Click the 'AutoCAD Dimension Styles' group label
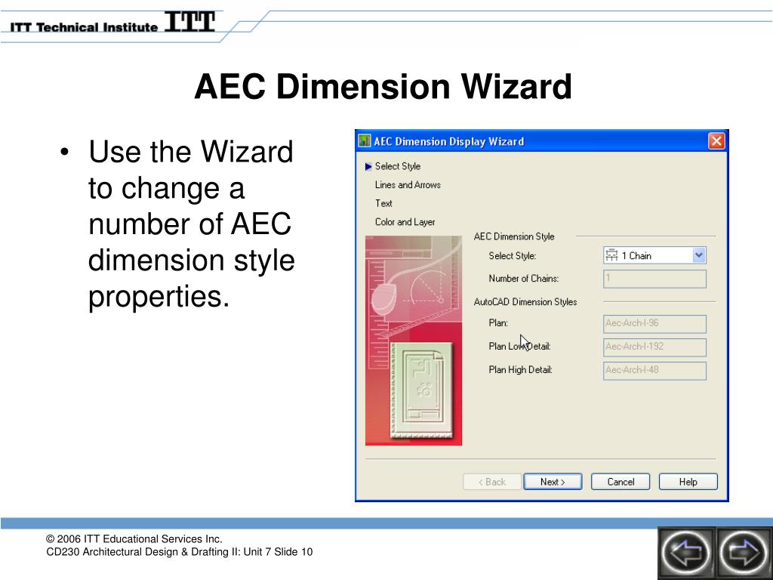 [x=525, y=302]
